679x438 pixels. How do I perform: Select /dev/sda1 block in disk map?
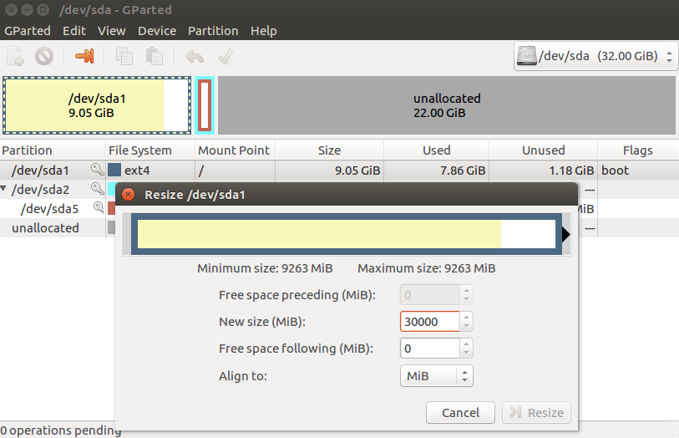click(x=97, y=105)
